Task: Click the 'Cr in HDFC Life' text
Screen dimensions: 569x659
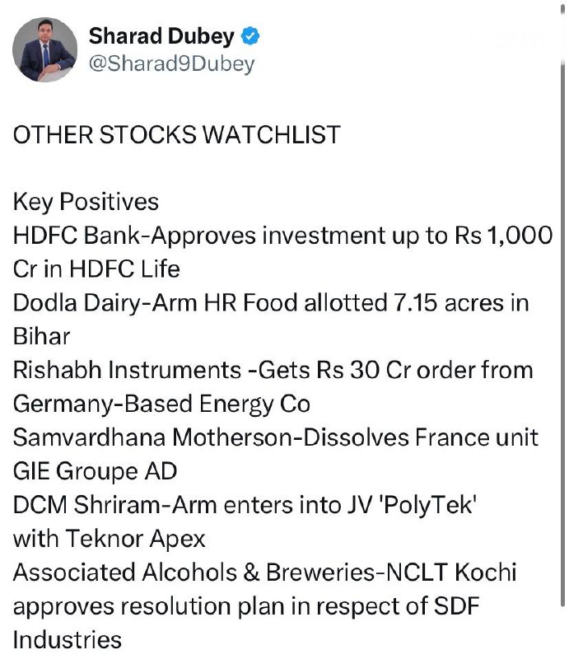Action: pyautogui.click(x=96, y=269)
